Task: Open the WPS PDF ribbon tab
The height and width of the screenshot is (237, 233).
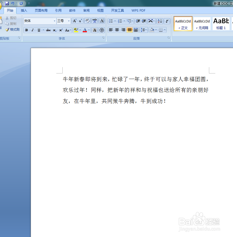Action: [138, 10]
